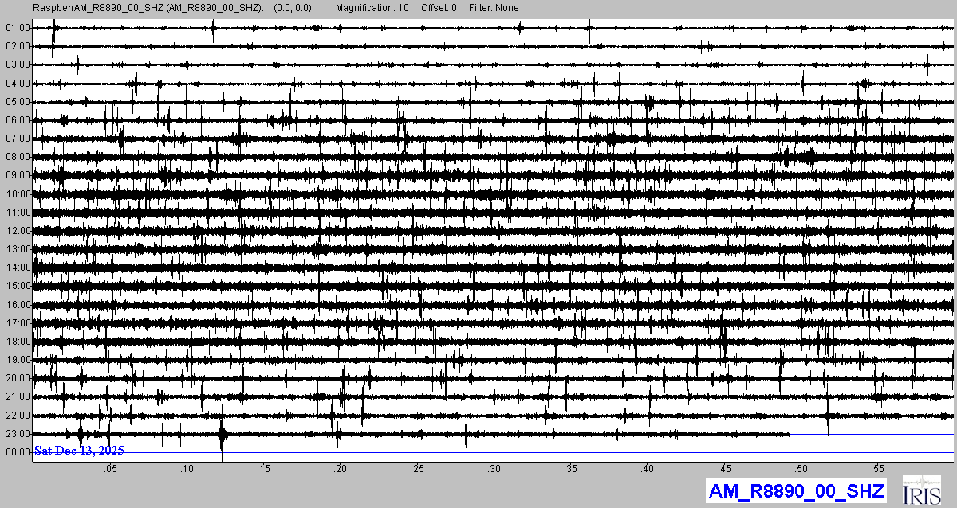Pick the :45 minute axis tick label
The width and height of the screenshot is (957, 508).
pos(724,468)
